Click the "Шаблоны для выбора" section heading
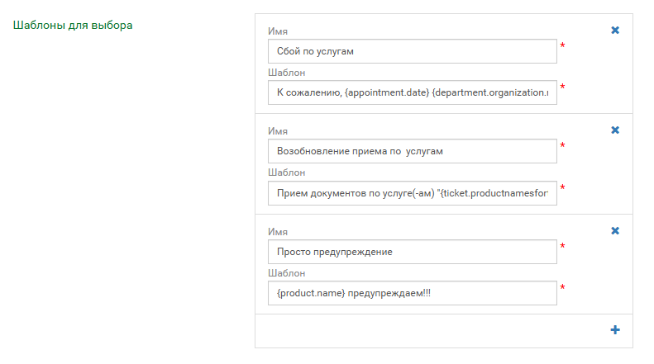 coord(73,25)
